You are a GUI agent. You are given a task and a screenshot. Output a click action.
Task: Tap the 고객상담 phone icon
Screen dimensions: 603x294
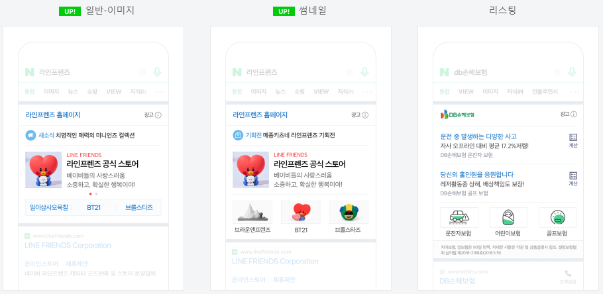[x=568, y=273]
